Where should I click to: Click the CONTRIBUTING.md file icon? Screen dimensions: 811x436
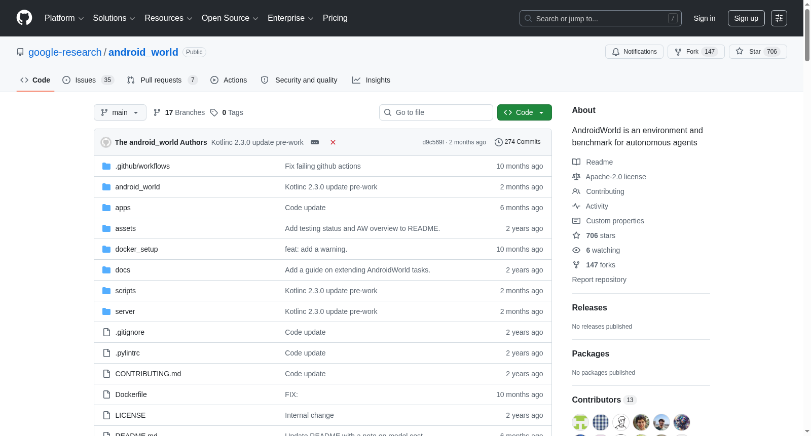coord(106,374)
